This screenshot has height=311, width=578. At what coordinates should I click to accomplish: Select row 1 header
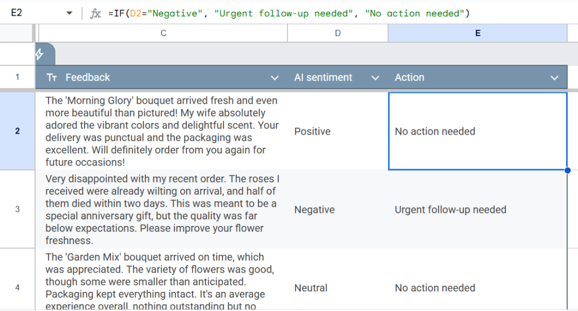click(x=17, y=77)
